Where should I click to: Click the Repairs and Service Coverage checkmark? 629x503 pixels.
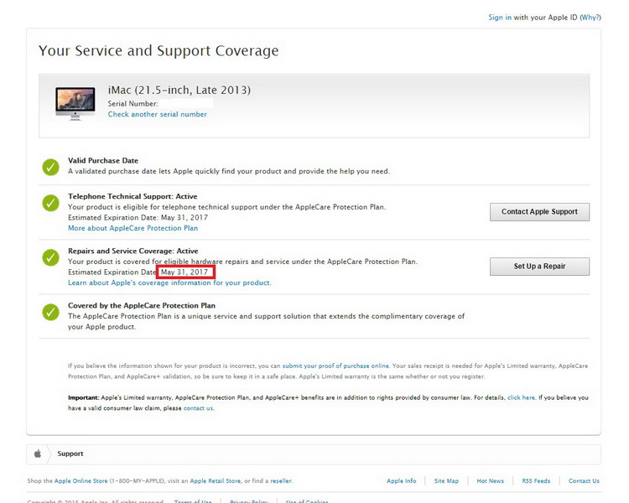tap(51, 258)
